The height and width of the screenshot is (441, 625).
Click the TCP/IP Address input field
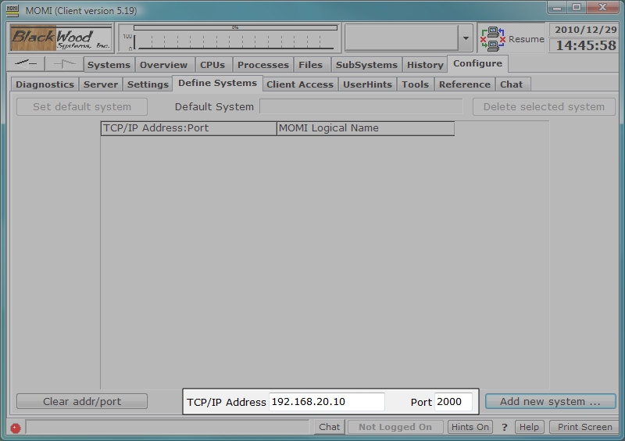coord(327,402)
